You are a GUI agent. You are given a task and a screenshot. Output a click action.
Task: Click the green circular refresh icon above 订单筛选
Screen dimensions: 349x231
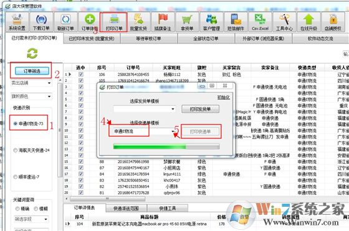tap(32, 53)
